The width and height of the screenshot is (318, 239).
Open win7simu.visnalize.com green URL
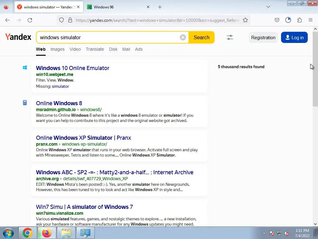point(60,213)
